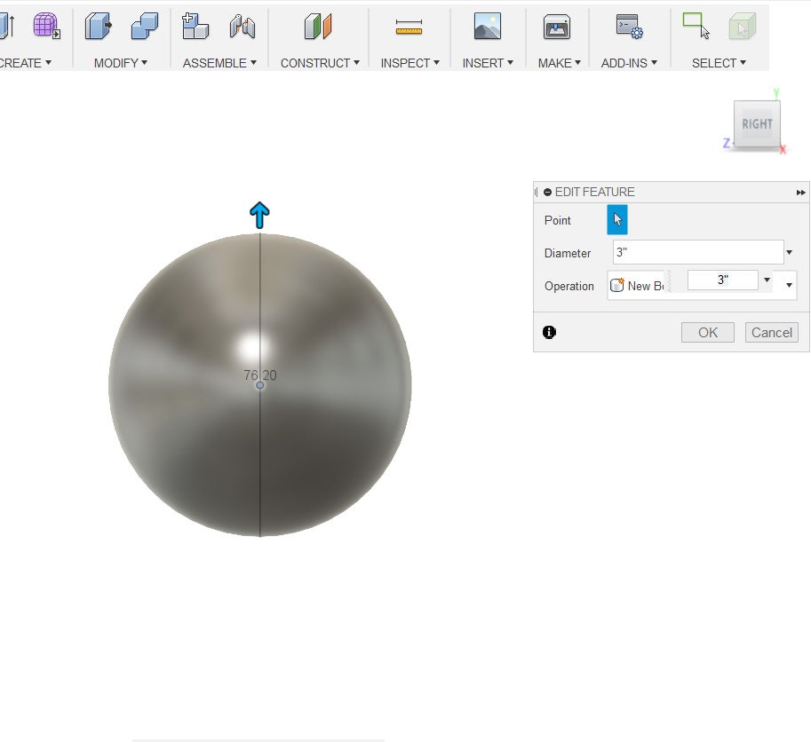The width and height of the screenshot is (811, 742).
Task: Click the 3D Print make icon
Action: 557,27
